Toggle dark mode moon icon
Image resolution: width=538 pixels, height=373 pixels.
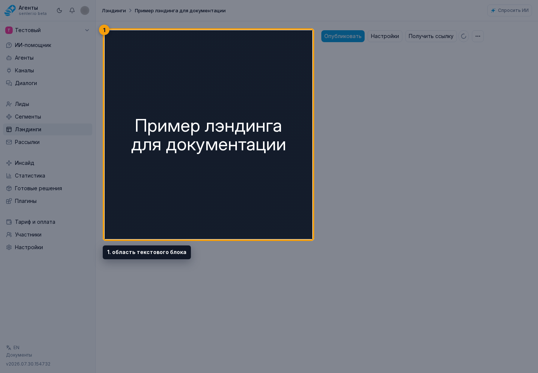pos(59,10)
